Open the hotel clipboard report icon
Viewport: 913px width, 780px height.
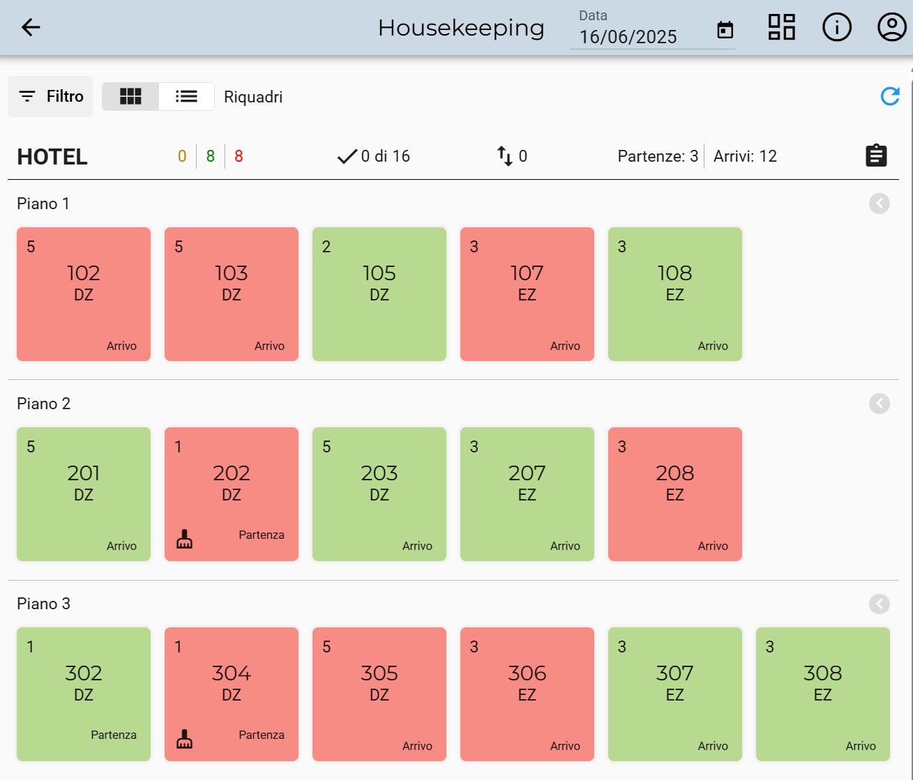(x=876, y=155)
